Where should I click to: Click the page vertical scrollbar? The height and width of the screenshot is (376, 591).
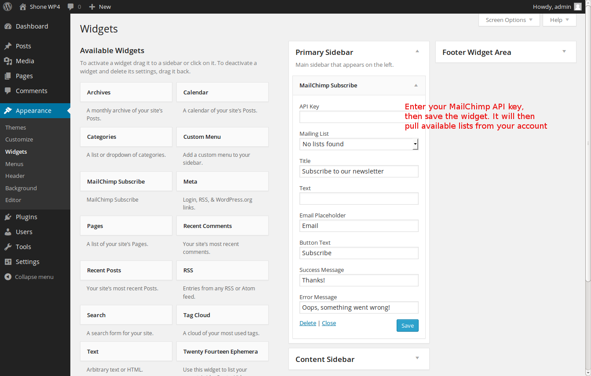588,143
